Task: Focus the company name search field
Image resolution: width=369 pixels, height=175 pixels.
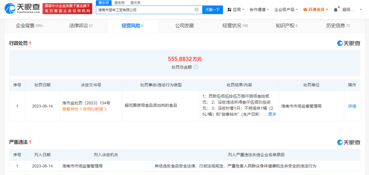Action: (145, 10)
